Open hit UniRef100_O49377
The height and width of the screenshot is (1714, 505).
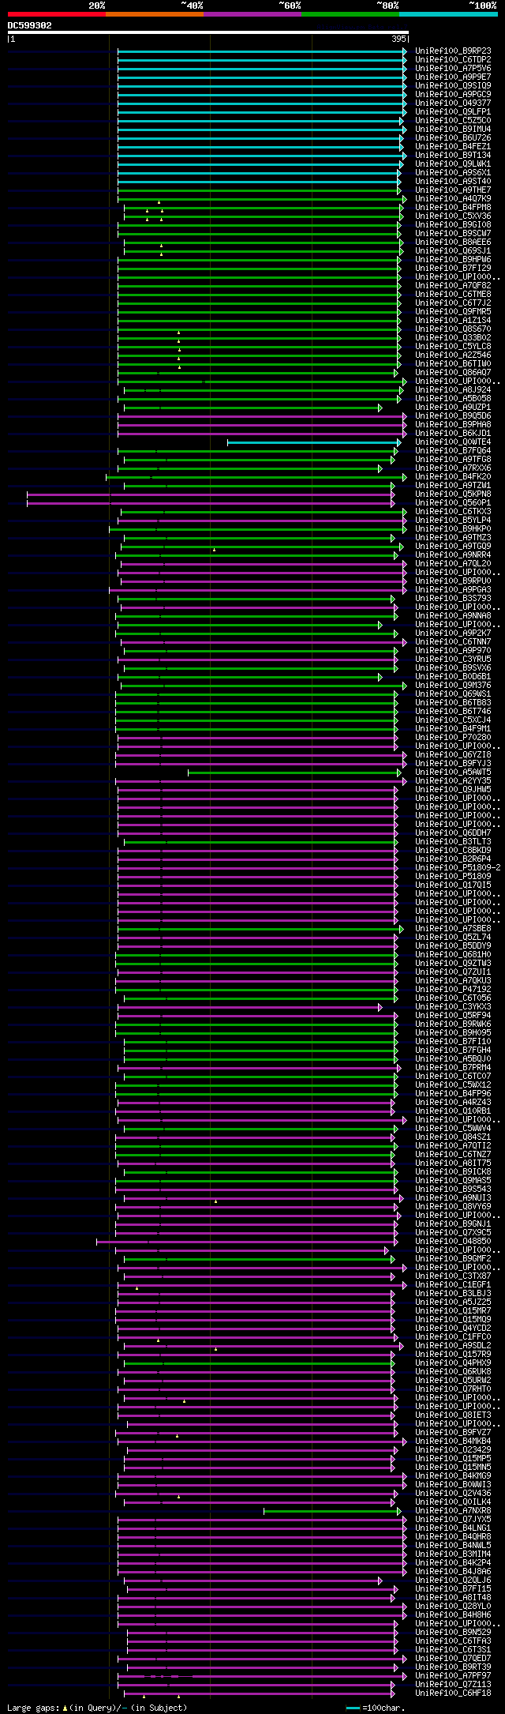pos(453,103)
